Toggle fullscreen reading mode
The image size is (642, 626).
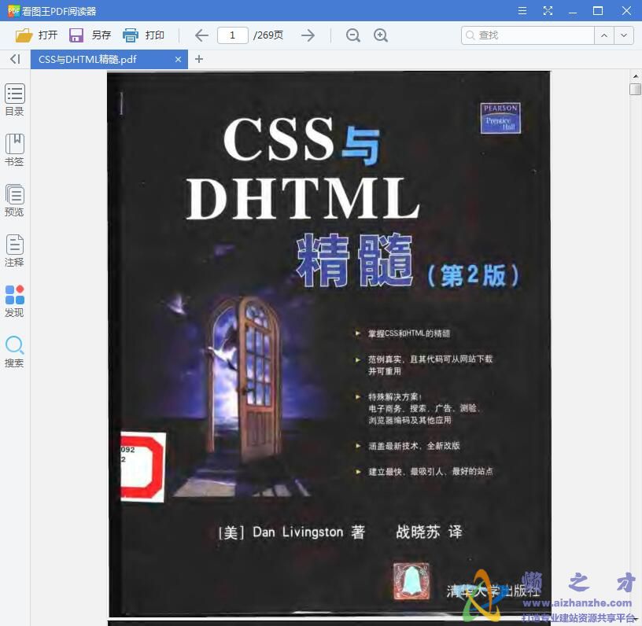[548, 11]
